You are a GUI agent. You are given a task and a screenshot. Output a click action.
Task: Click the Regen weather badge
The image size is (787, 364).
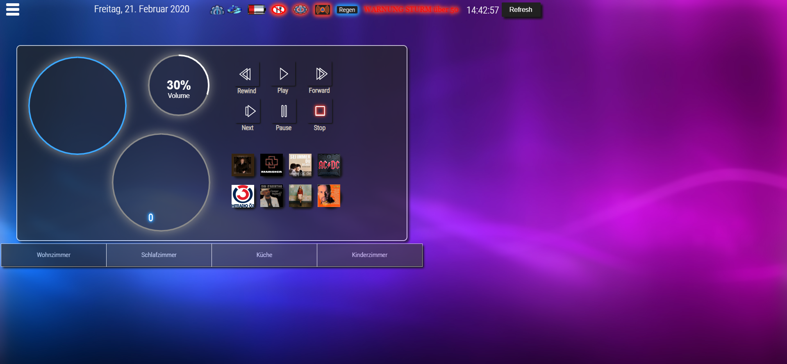[347, 10]
